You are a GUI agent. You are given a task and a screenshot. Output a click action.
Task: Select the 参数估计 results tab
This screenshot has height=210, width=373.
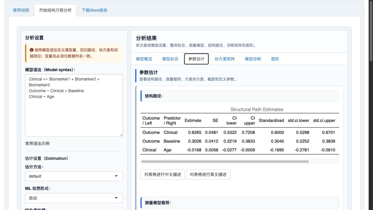tap(196, 59)
